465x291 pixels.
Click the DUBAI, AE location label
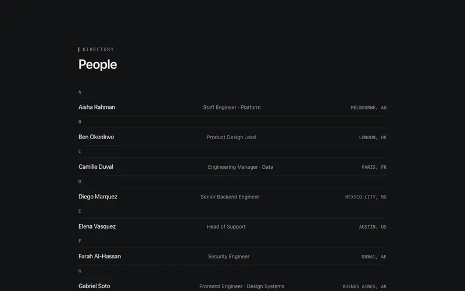tap(374, 257)
